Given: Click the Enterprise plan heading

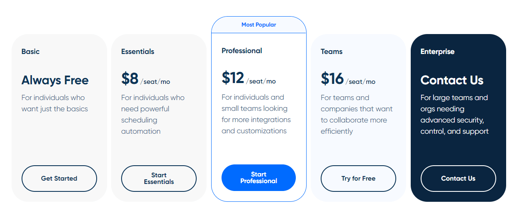Looking at the screenshot, I should pyautogui.click(x=437, y=51).
